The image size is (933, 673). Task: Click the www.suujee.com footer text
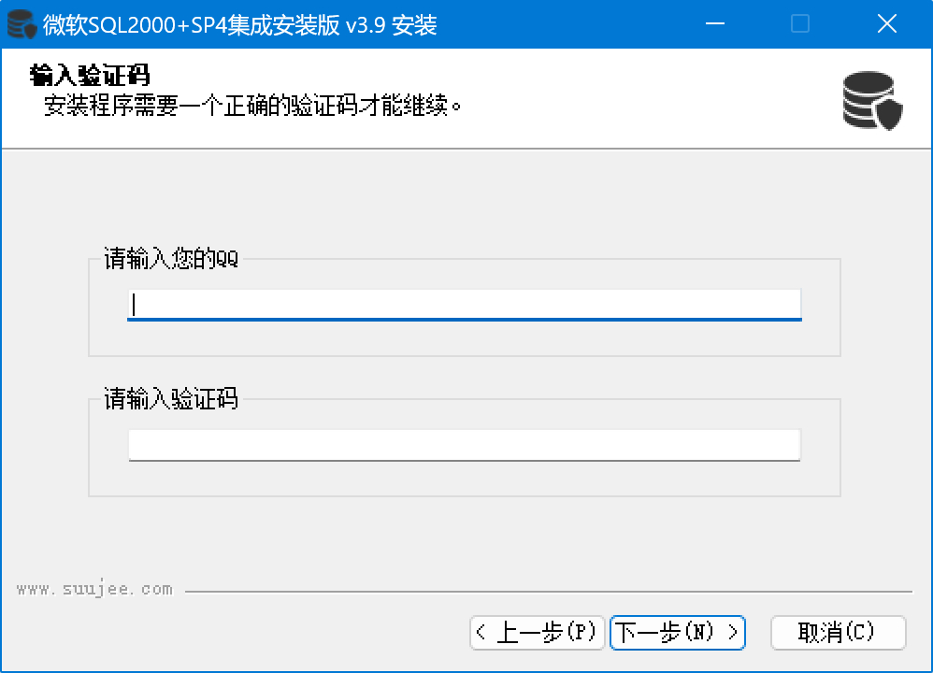click(x=94, y=589)
